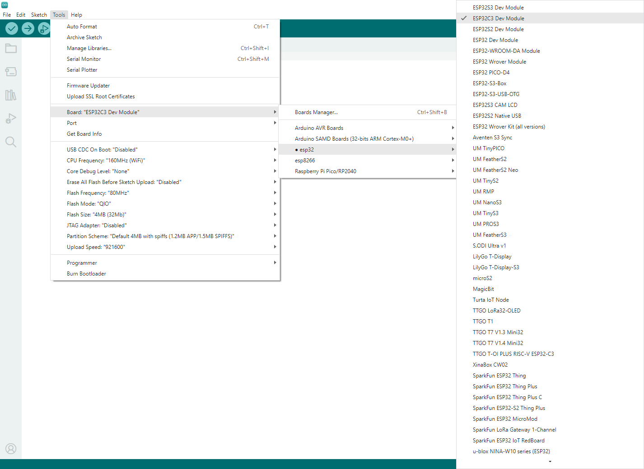Click the Arduino logo in title bar

[x=5, y=5]
